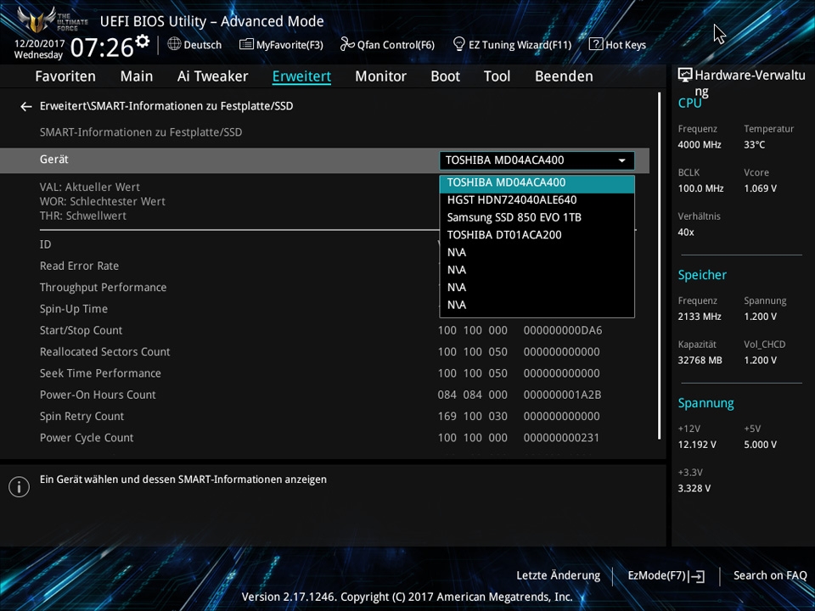Open the Favoriten tab
815x611 pixels.
coord(65,76)
